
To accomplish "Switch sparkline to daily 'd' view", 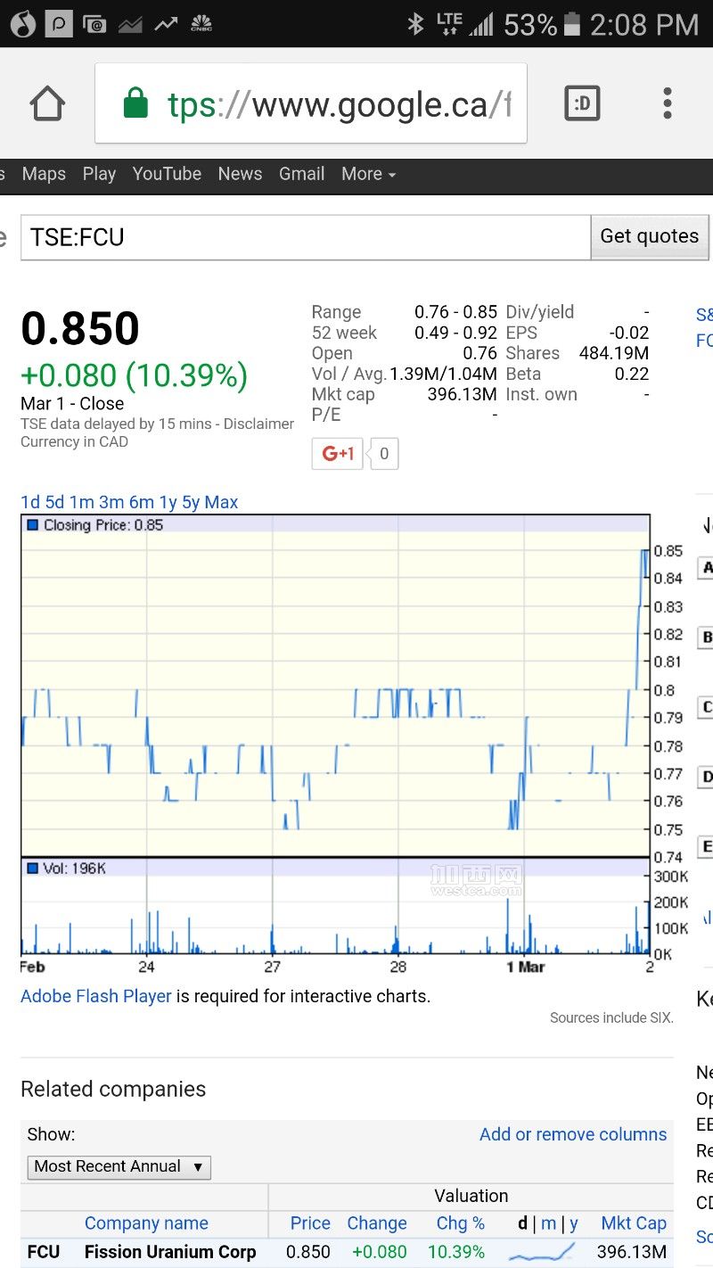I will [x=522, y=1223].
